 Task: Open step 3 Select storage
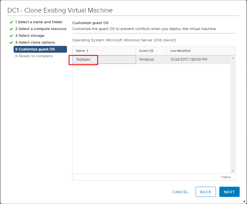point(30,35)
